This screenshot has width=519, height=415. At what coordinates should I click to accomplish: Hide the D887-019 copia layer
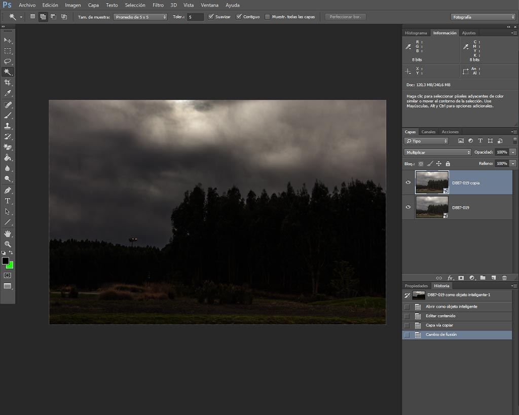(408, 182)
